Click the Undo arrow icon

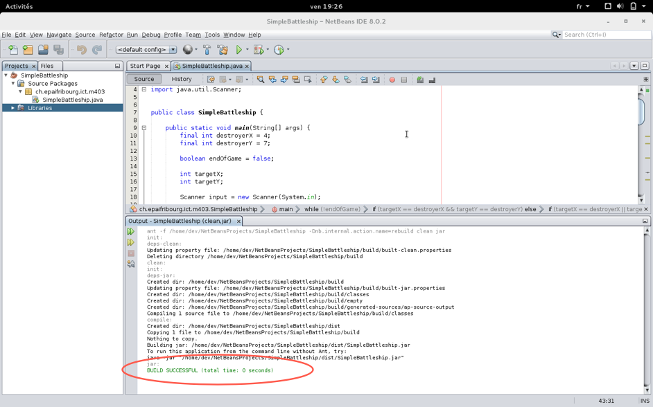point(82,49)
